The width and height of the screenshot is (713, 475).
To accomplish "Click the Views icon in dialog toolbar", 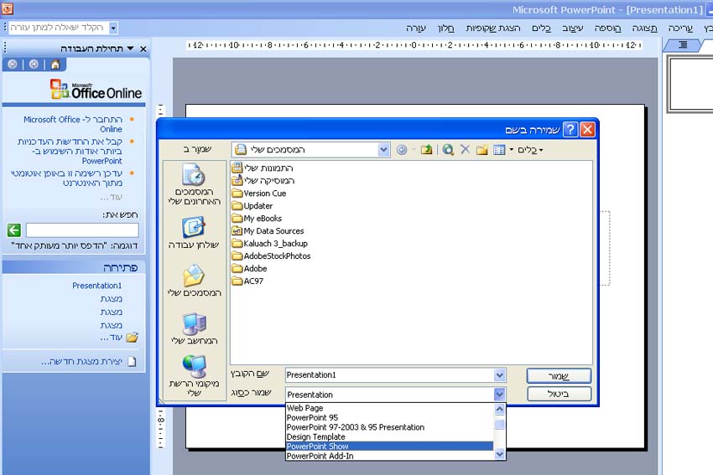I will pyautogui.click(x=499, y=149).
